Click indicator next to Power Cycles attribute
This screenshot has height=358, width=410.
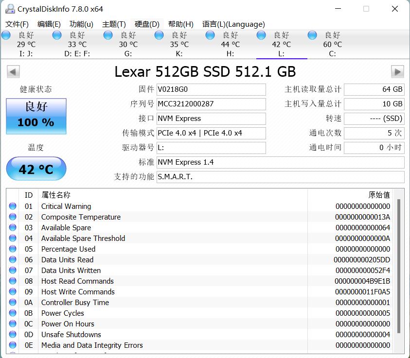click(x=13, y=313)
